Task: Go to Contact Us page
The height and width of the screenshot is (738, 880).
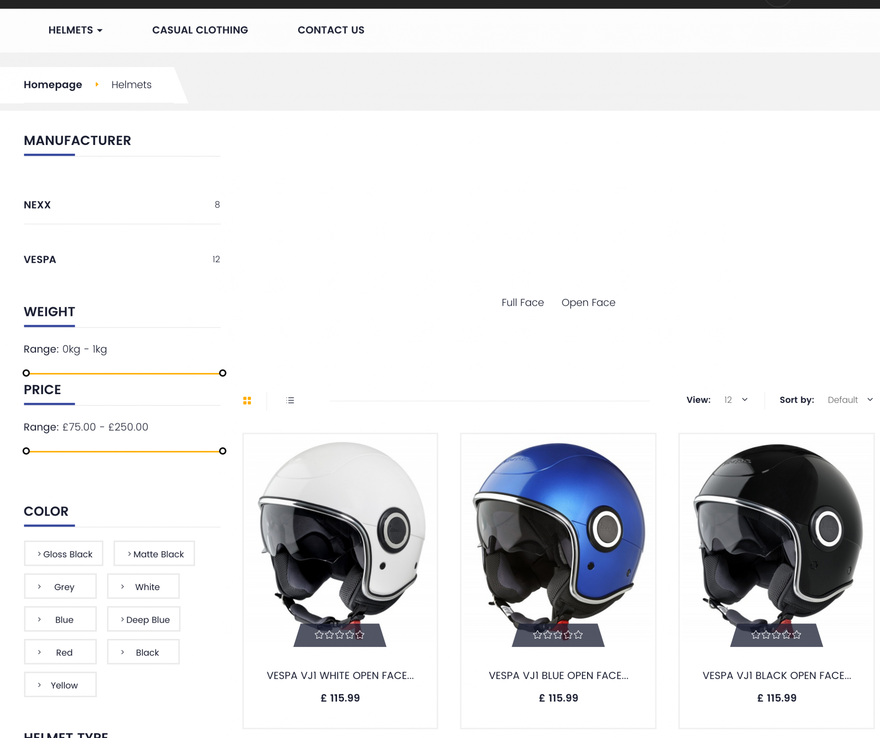Action: click(x=331, y=30)
